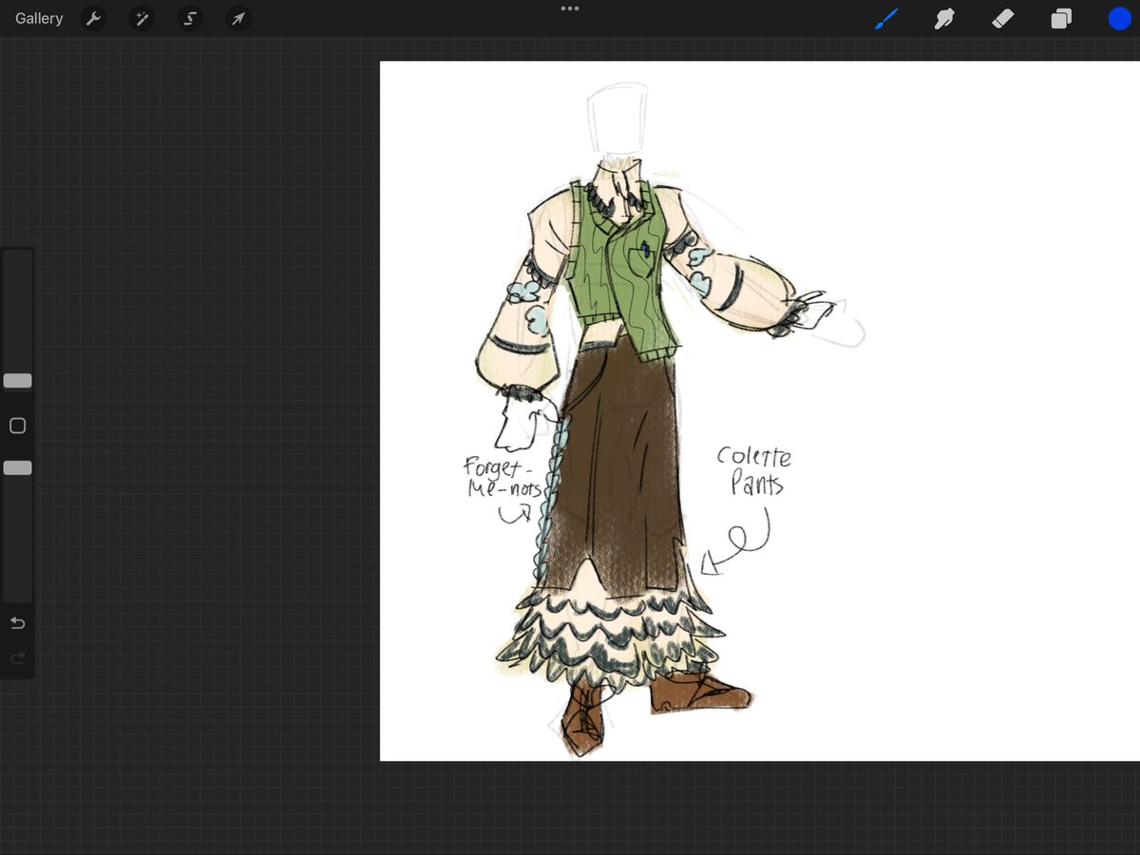Tap the redo arrow
The width and height of the screenshot is (1140, 855).
16,657
